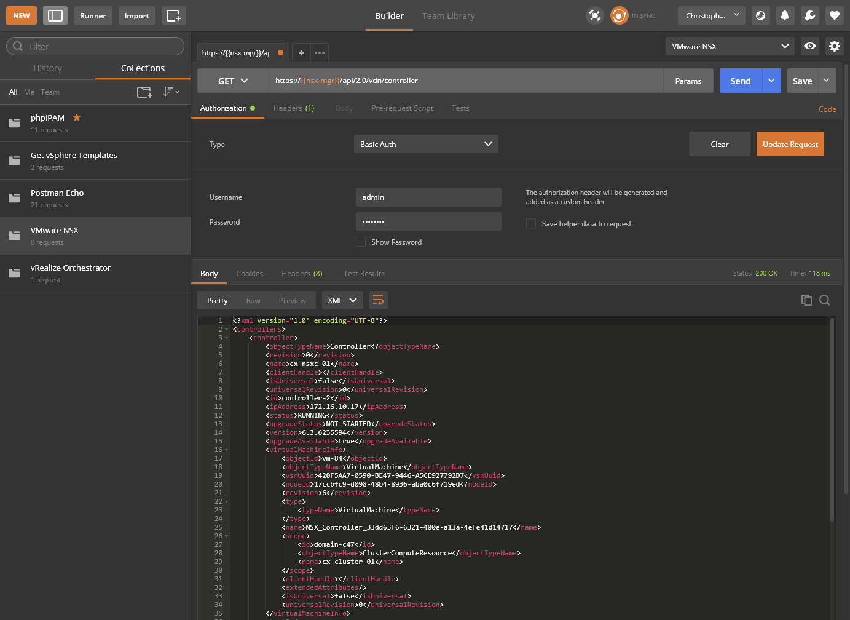
Task: Click the heart icon in top bar
Action: point(834,15)
